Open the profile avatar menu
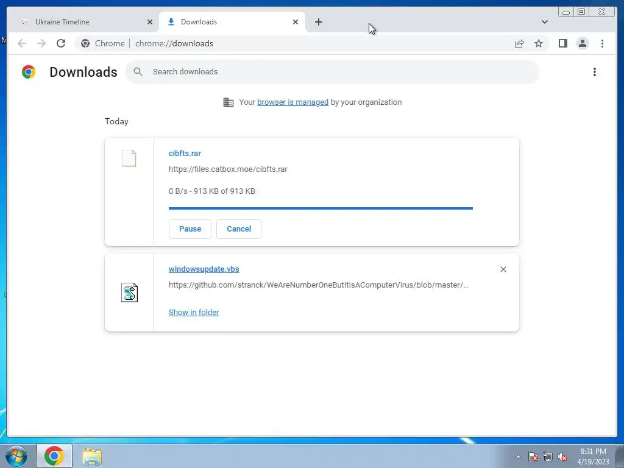Viewport: 624px width, 468px height. (582, 43)
